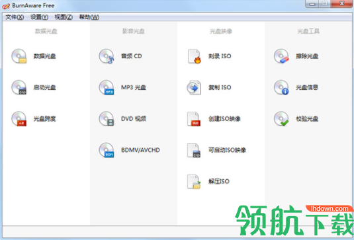The width and height of the screenshot is (354, 240).
Task: Click the 可启动ISO映像 text label
Action: [227, 150]
